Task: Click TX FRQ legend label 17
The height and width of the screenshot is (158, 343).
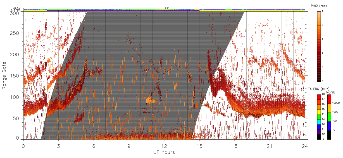Action: click(x=324, y=99)
